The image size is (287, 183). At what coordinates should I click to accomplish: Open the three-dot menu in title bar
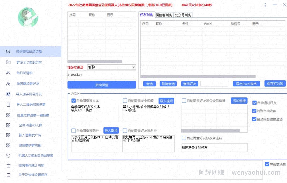[265, 5]
